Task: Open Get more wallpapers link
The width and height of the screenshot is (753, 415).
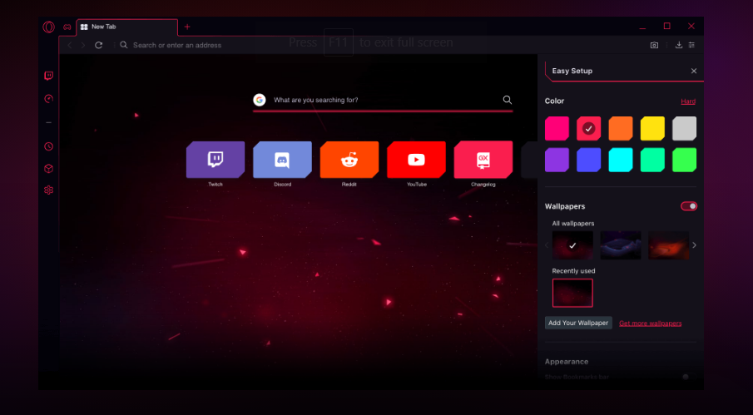Action: [650, 324]
